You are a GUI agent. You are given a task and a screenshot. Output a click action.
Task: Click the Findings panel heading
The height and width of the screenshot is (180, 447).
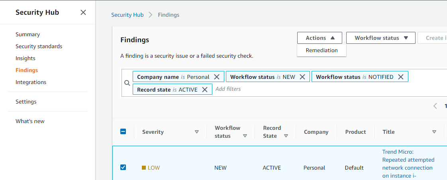click(x=135, y=40)
